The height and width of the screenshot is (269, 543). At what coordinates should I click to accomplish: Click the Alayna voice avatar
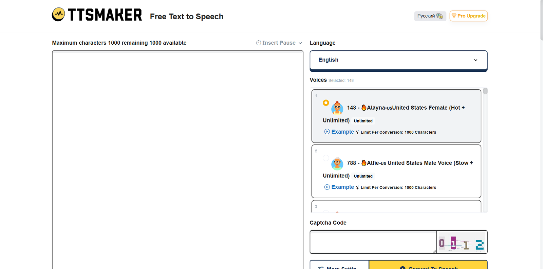337,108
